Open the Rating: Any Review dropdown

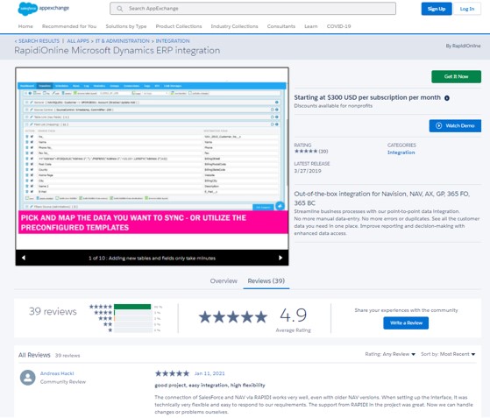click(390, 354)
